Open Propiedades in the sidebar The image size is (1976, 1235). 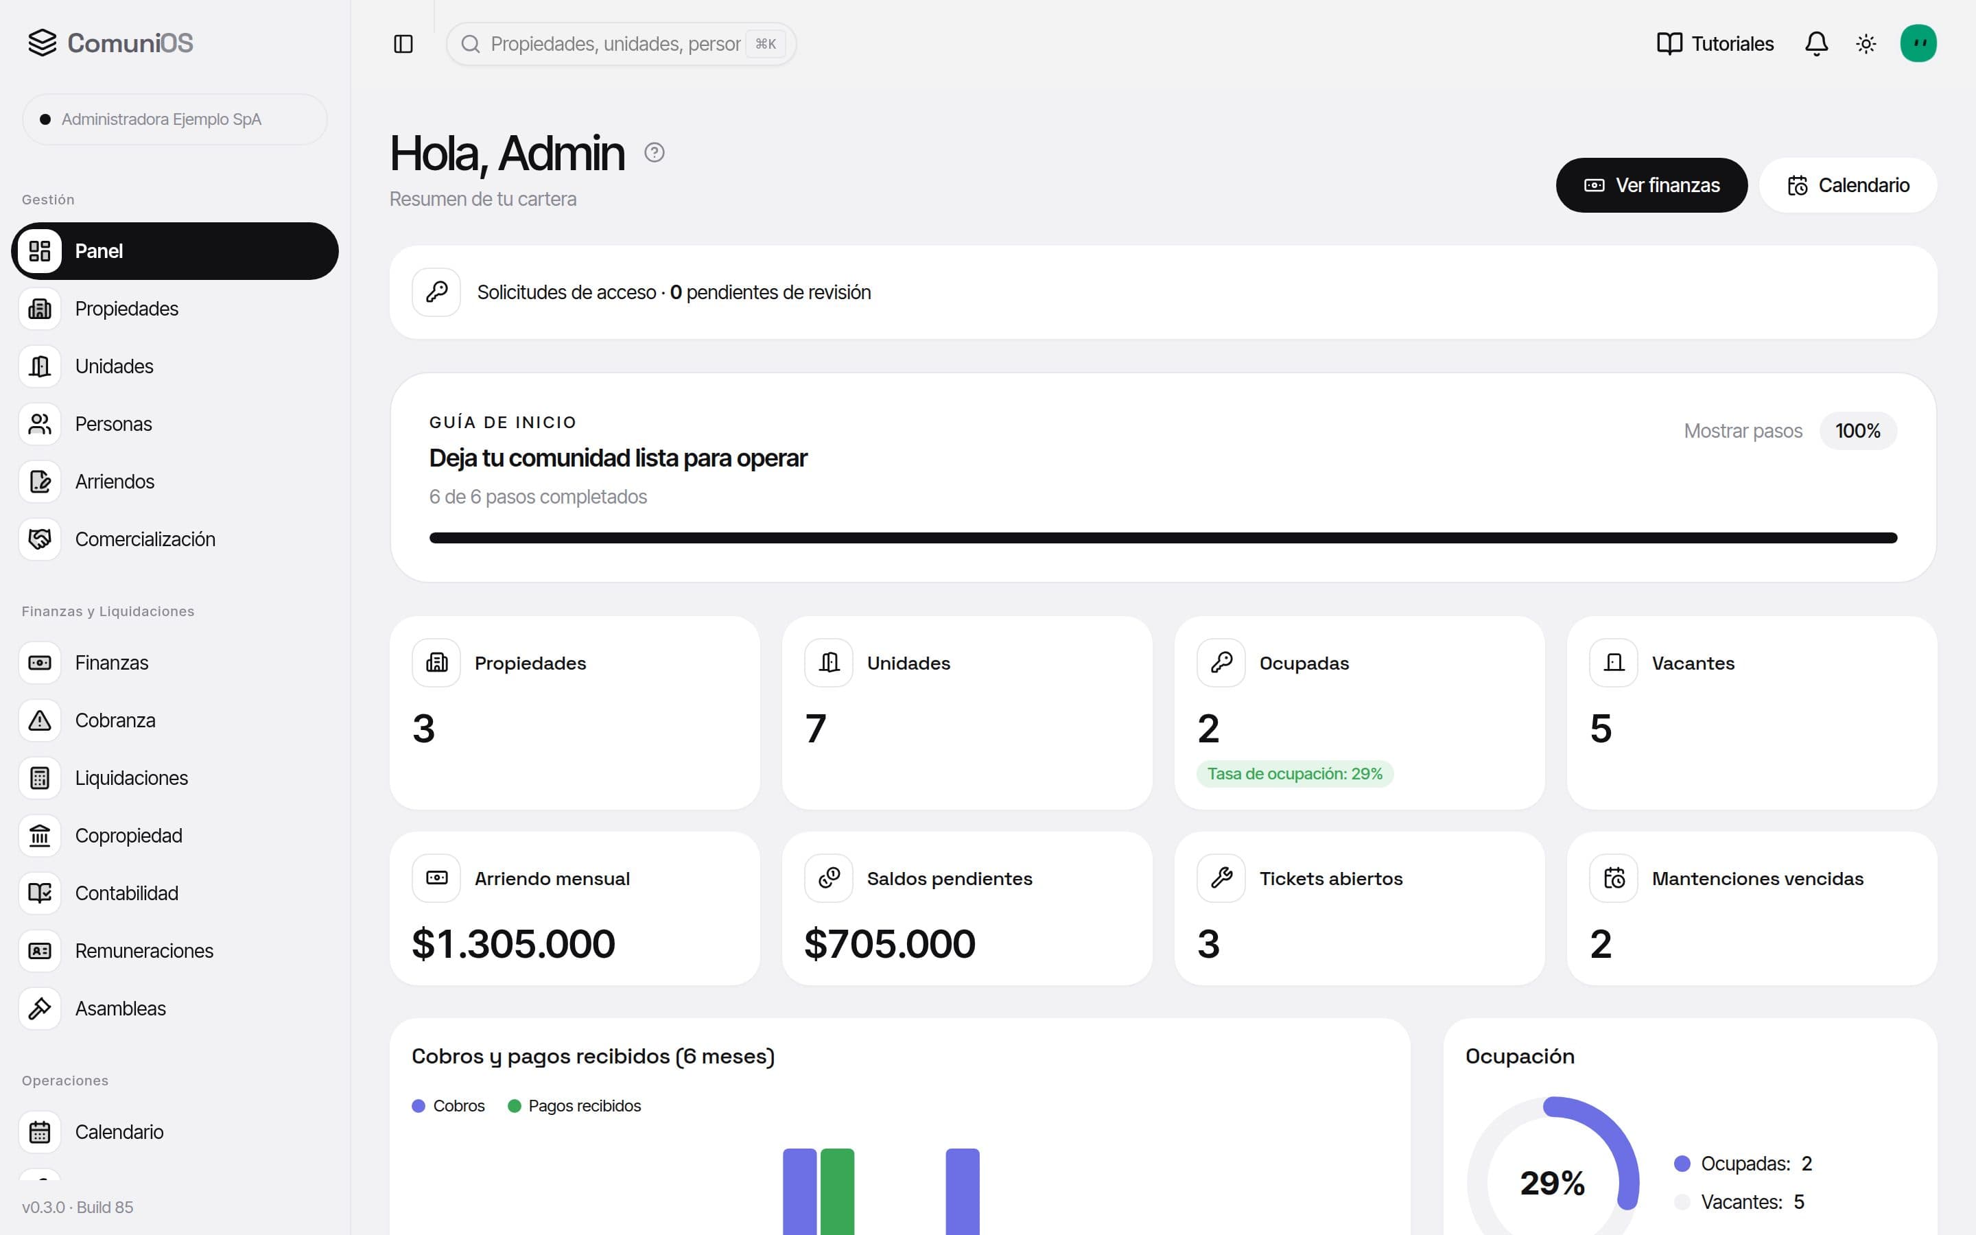(x=175, y=309)
